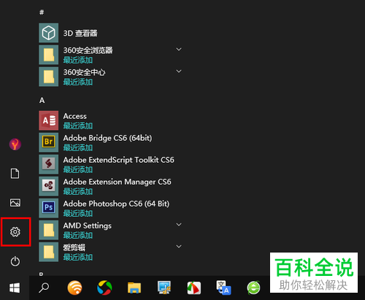
Task: Launch Adobe Bridge CS6 via Br icon
Action: point(48,142)
